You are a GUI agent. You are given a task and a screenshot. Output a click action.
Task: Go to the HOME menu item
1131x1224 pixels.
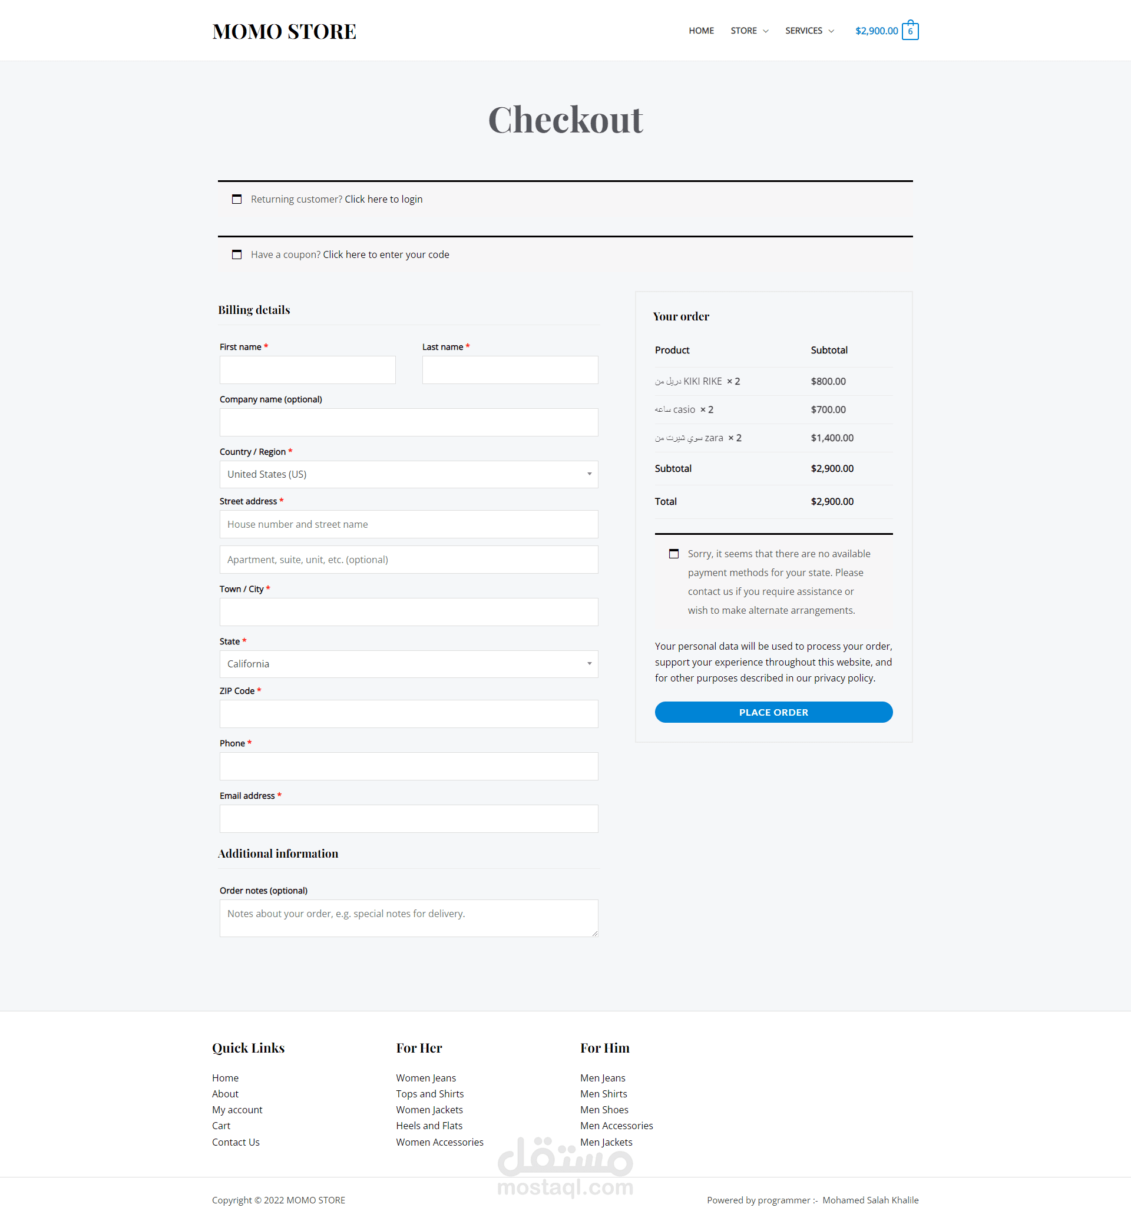701,31
